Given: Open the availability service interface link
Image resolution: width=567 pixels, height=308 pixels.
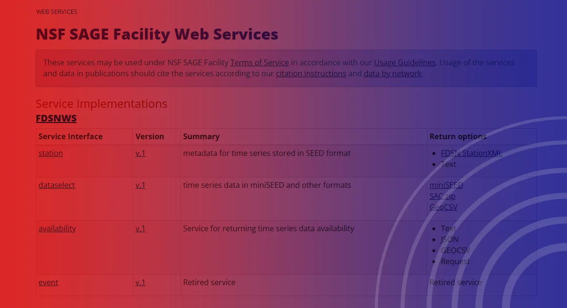Looking at the screenshot, I should [x=57, y=228].
